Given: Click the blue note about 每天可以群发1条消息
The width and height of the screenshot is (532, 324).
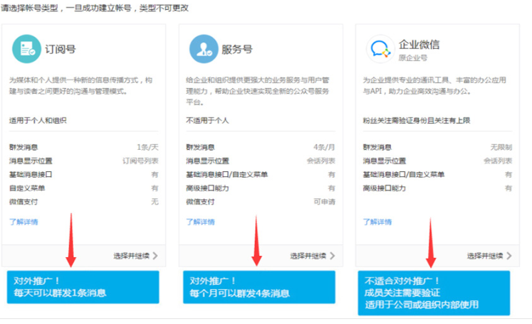Looking at the screenshot, I should (83, 287).
